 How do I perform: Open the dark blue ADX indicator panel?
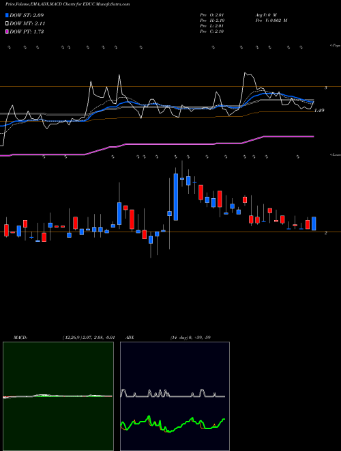tap(175, 396)
